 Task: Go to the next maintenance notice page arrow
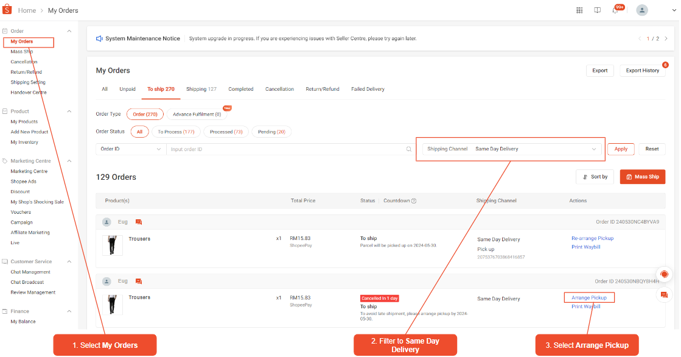[666, 38]
